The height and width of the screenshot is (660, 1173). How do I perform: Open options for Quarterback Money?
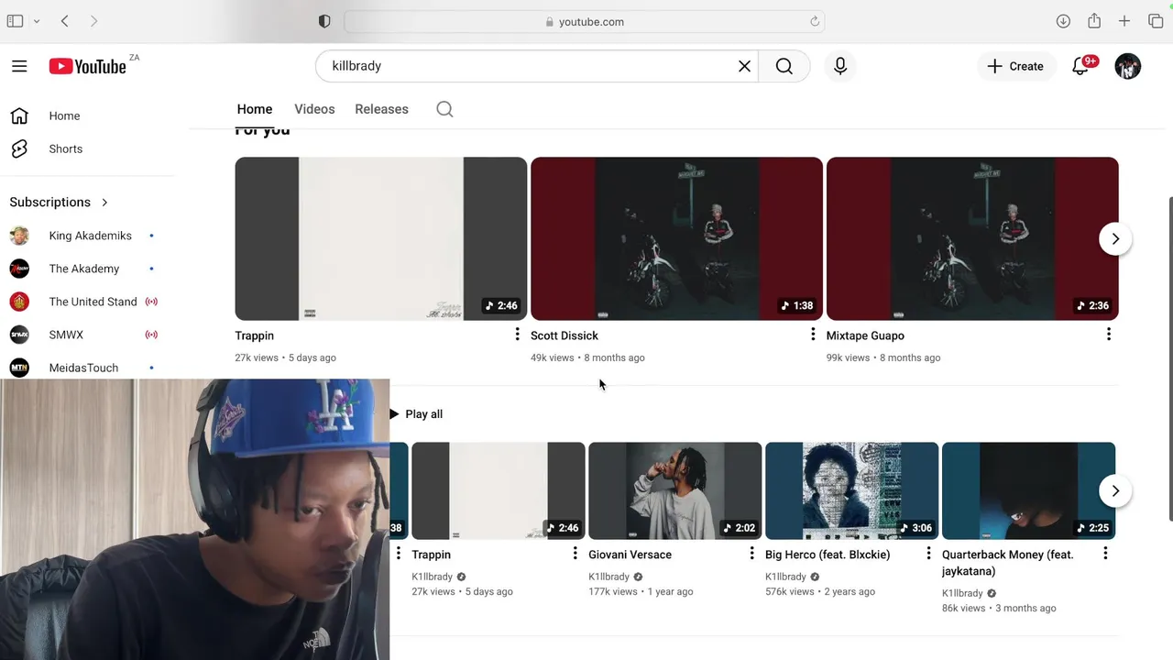1105,554
